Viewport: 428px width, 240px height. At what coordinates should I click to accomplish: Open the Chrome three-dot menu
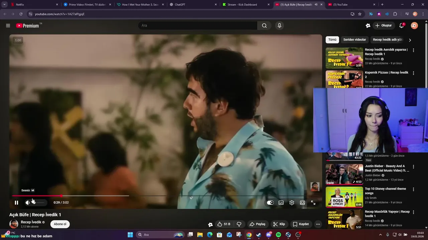(423, 14)
